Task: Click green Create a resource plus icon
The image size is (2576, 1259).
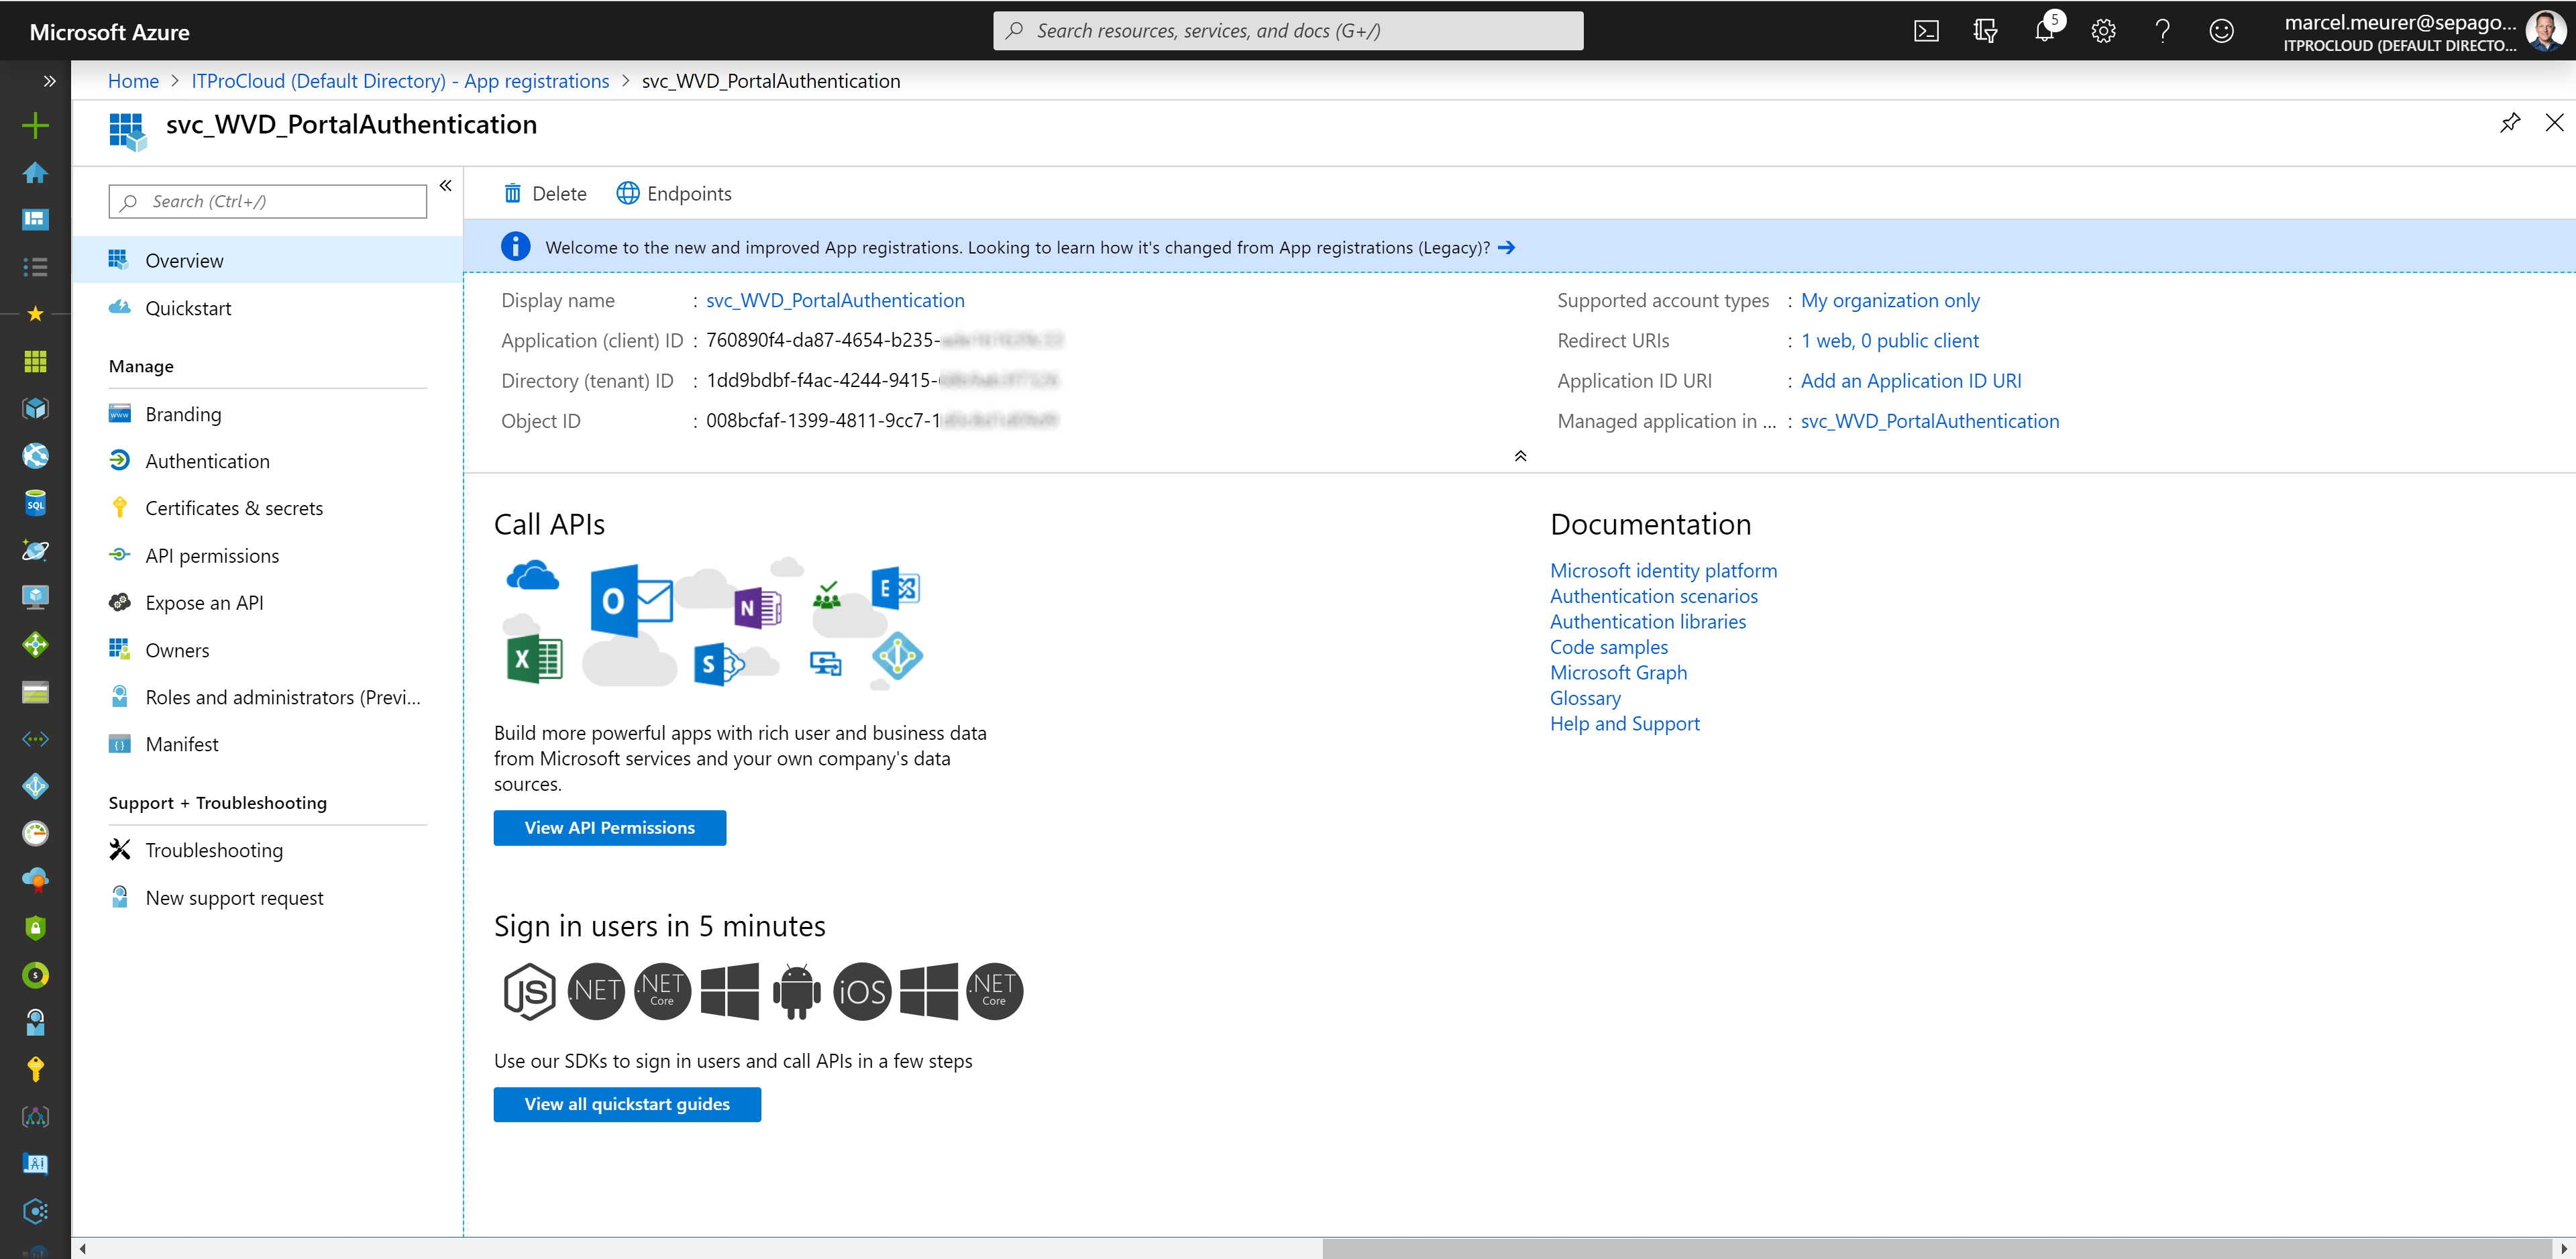Action: pyautogui.click(x=35, y=125)
